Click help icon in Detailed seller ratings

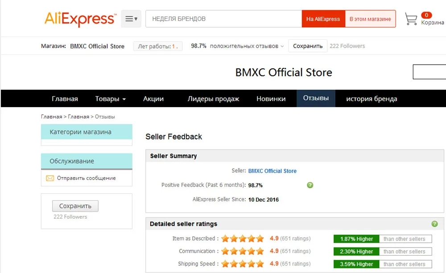click(x=434, y=224)
